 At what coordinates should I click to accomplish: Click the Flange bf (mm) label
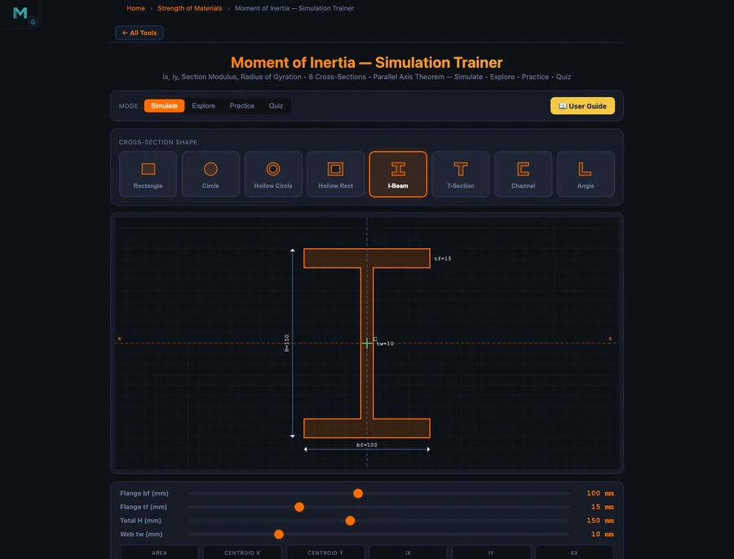(144, 494)
